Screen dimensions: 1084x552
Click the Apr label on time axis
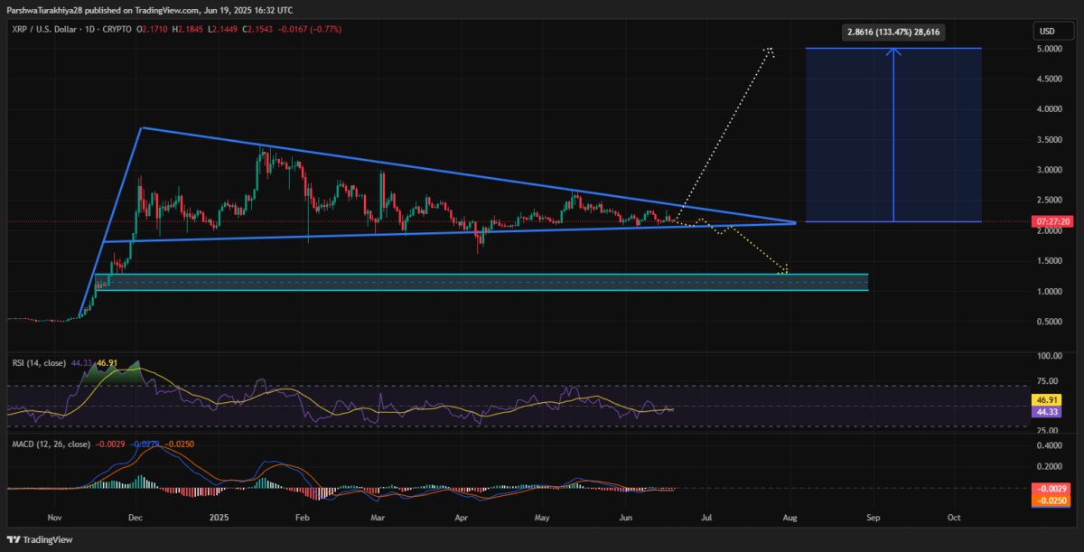tap(462, 519)
